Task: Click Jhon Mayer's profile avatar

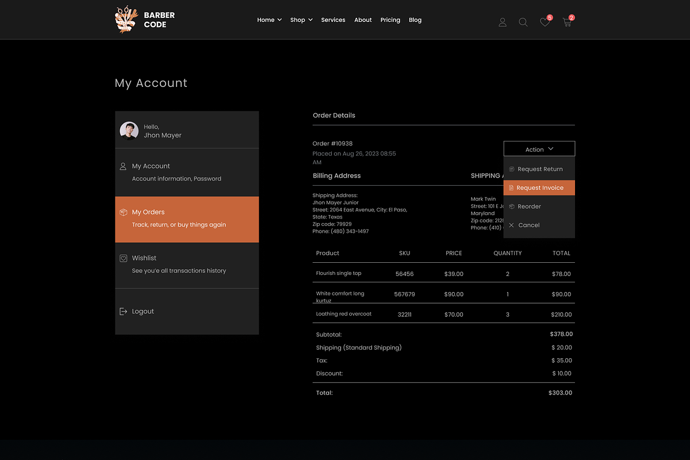Action: coord(129,131)
